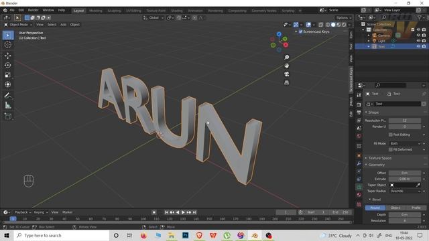Adjust the Extrude value field
The width and height of the screenshot is (429, 241).
click(x=405, y=179)
